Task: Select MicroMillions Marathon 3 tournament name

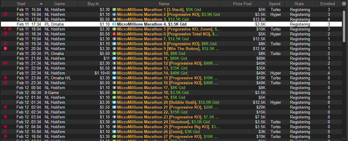Action: [153, 20]
